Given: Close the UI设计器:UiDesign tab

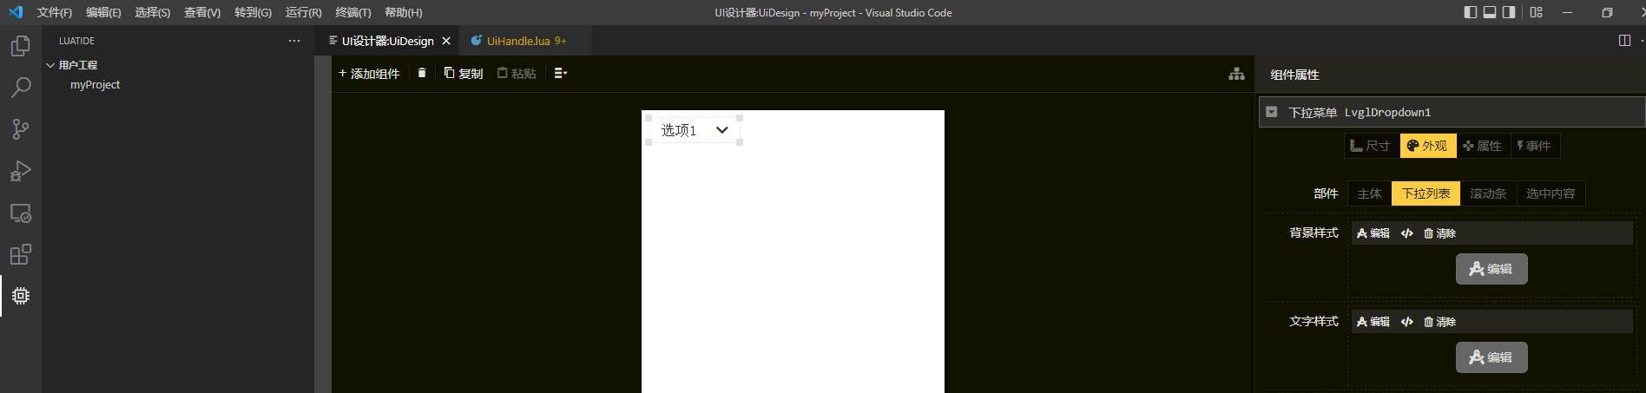Looking at the screenshot, I should pyautogui.click(x=446, y=41).
